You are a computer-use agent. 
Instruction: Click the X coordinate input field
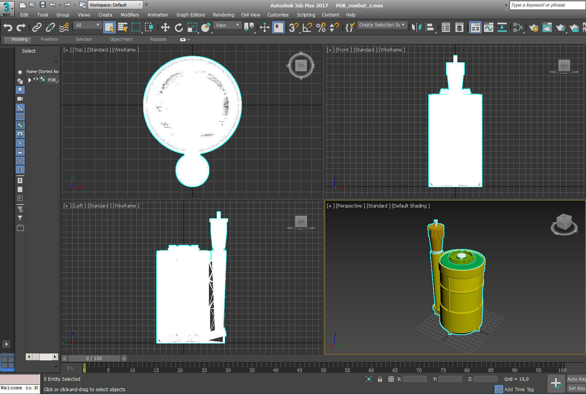[415, 379]
